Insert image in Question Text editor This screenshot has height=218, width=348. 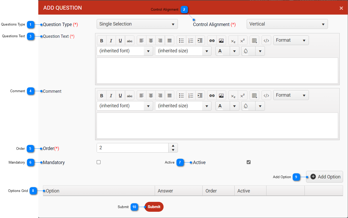[221, 40]
